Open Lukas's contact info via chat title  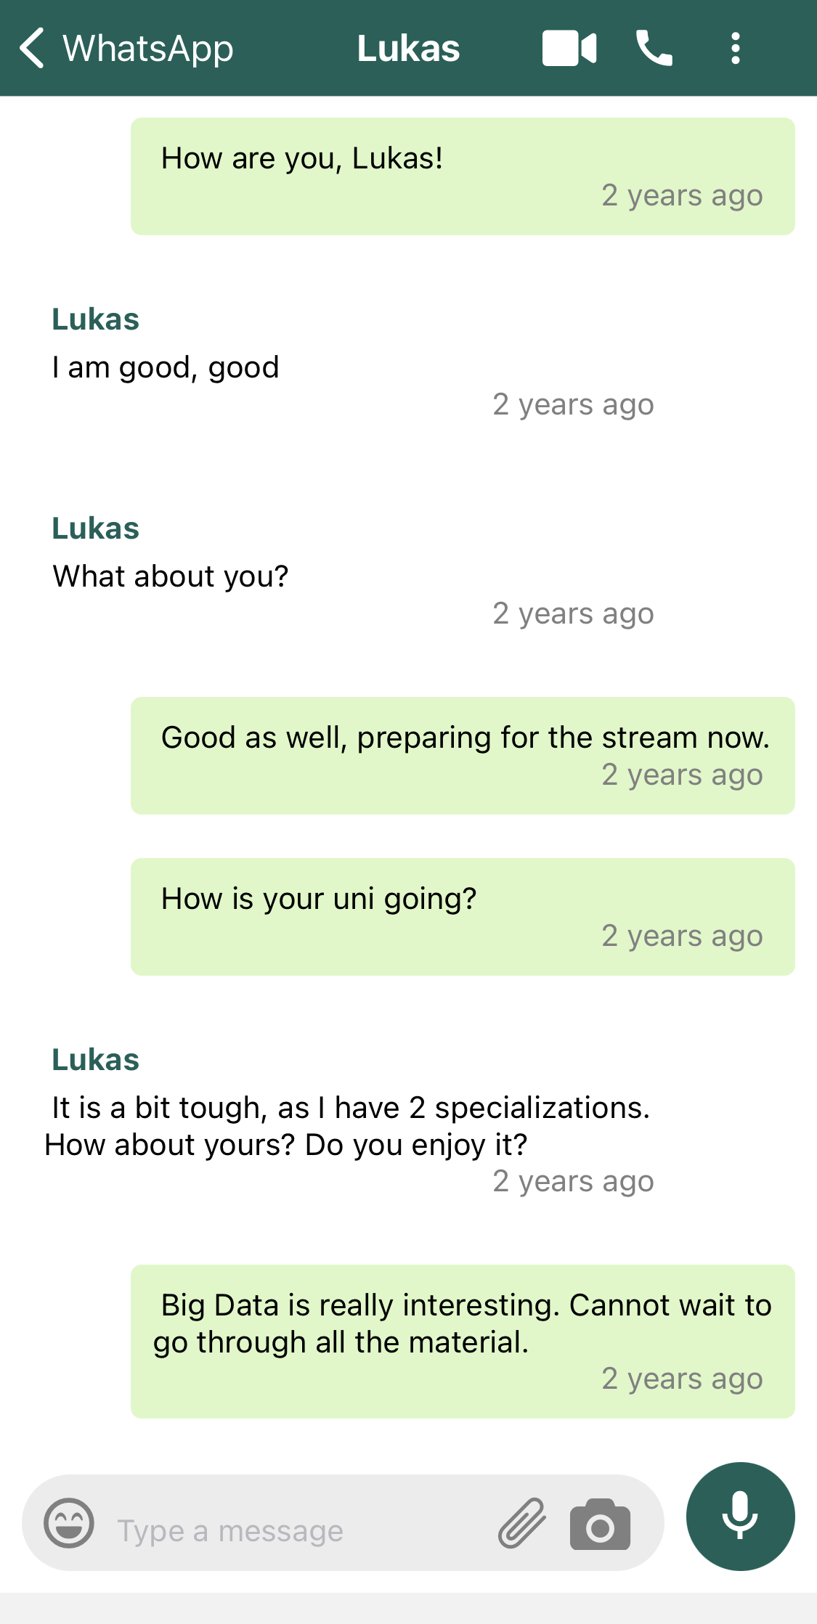407,47
